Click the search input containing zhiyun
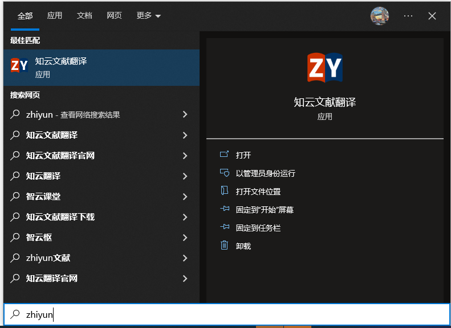 pos(227,314)
